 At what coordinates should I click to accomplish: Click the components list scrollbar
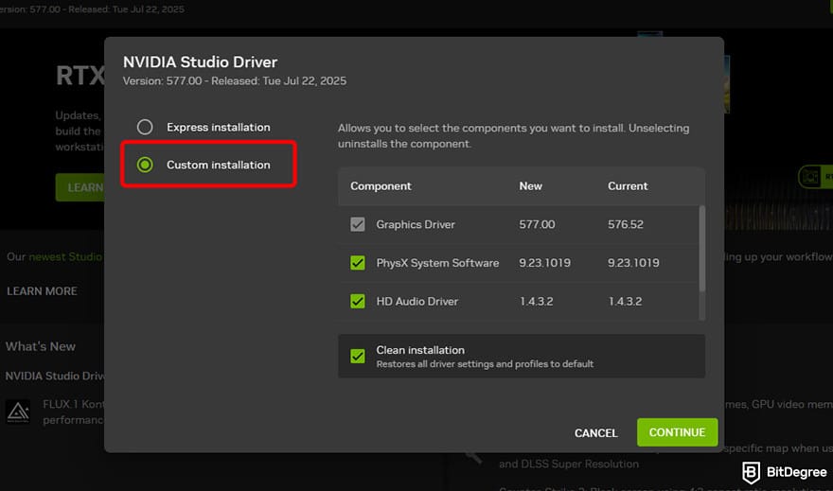click(701, 249)
